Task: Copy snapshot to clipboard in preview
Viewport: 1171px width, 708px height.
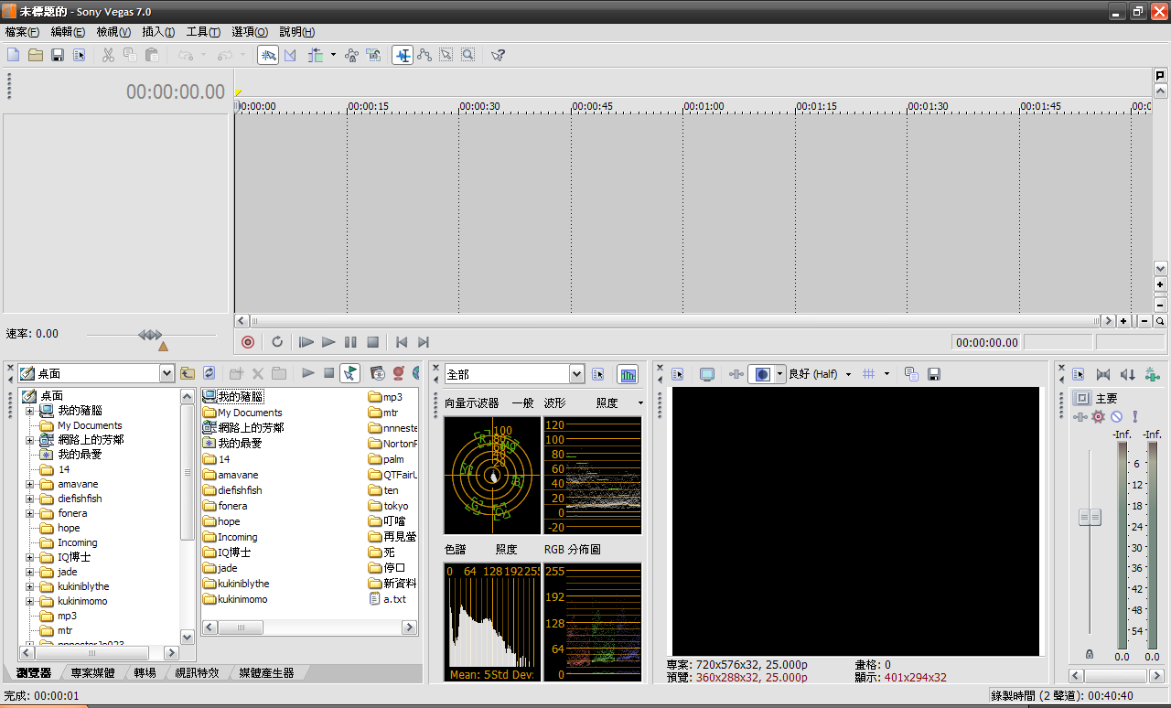Action: click(911, 374)
